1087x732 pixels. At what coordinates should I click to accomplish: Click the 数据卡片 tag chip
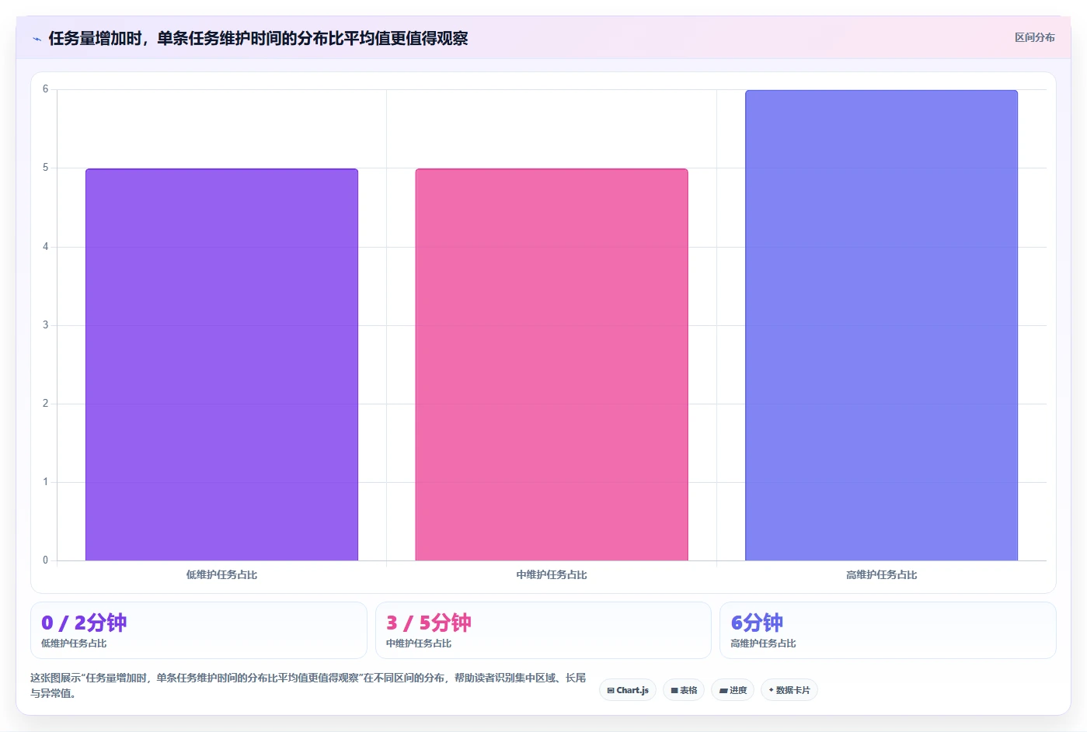(x=789, y=690)
